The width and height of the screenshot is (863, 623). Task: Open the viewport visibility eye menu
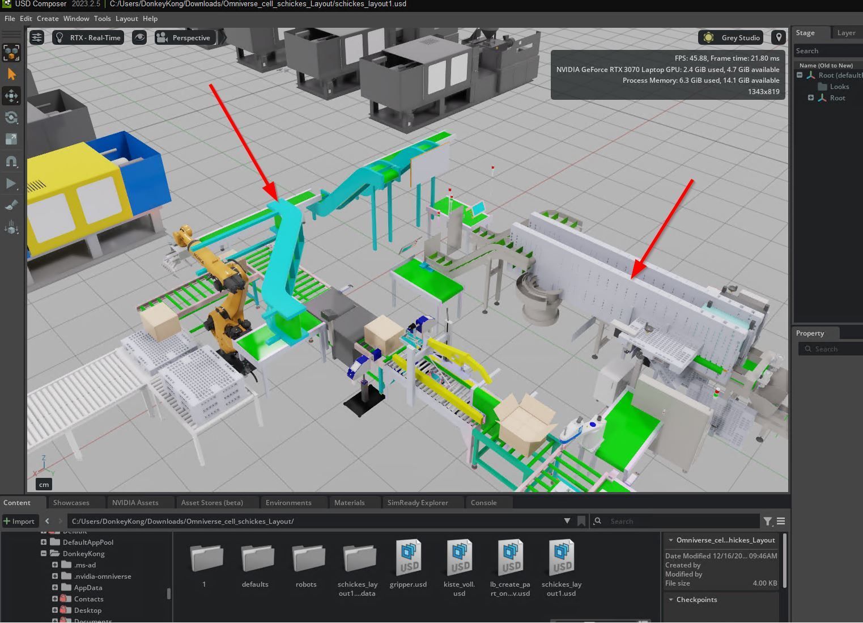(x=139, y=38)
